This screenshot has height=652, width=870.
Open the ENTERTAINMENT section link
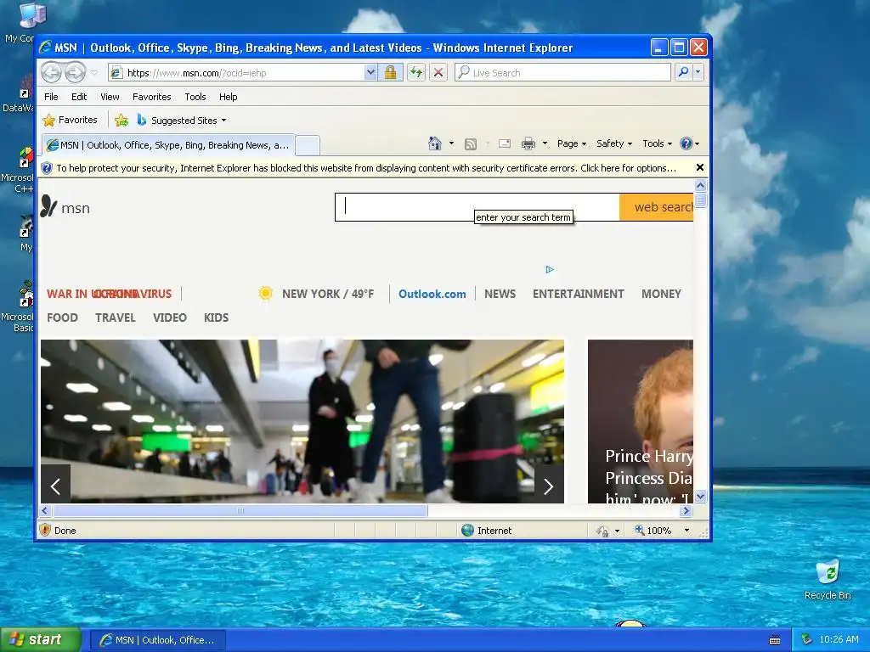pyautogui.click(x=578, y=294)
